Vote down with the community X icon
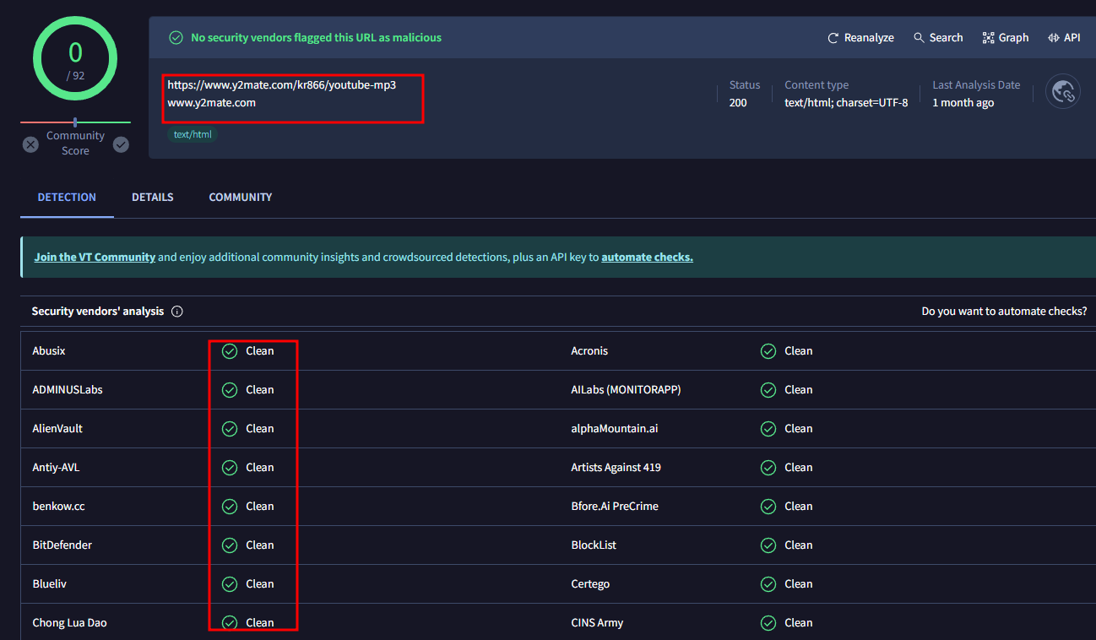 (30, 144)
